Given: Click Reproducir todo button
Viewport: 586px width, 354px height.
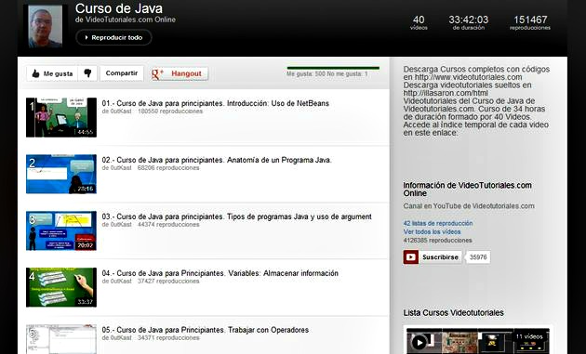Looking at the screenshot, I should 113,37.
